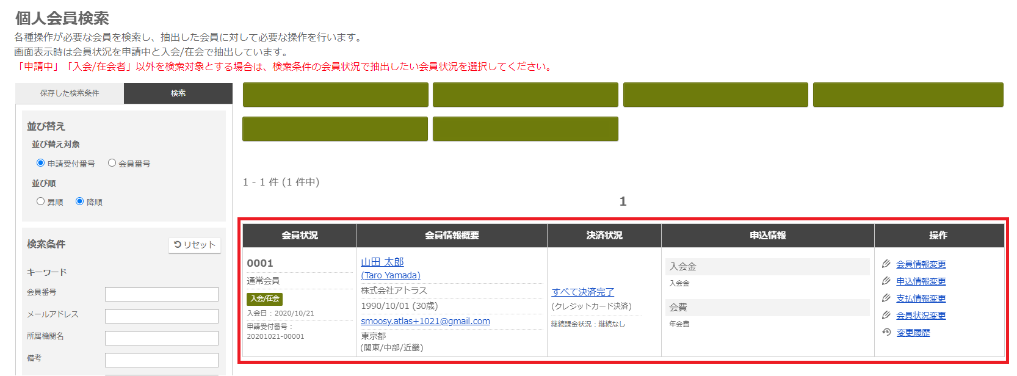Focus the 会員番号 keyword input field

162,294
